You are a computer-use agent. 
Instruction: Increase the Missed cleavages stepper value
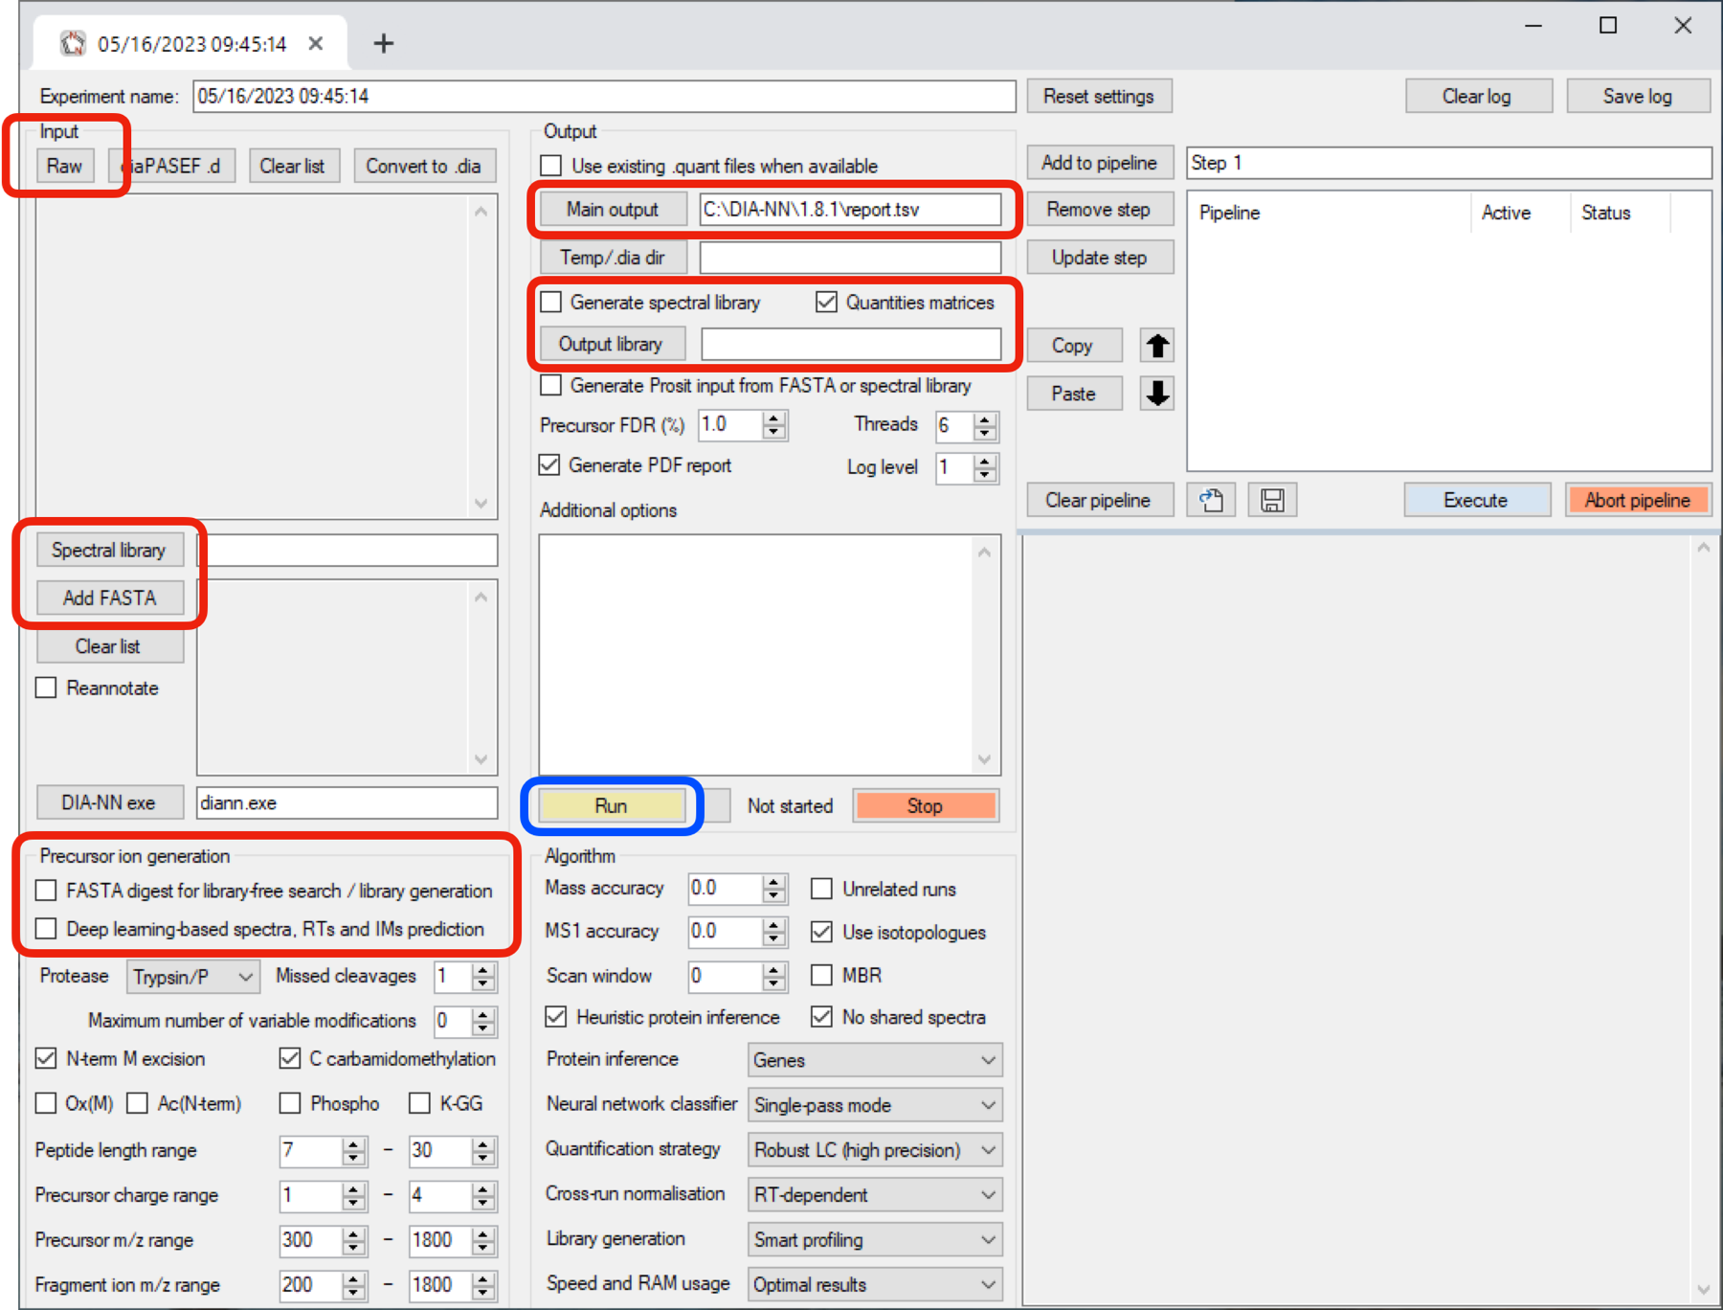(x=483, y=970)
